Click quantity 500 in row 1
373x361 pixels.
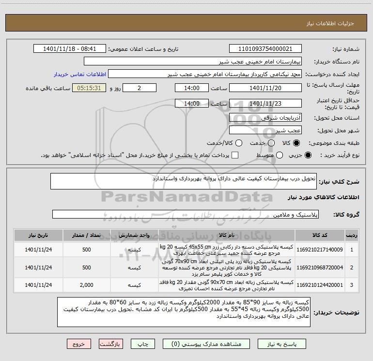coord(87,250)
